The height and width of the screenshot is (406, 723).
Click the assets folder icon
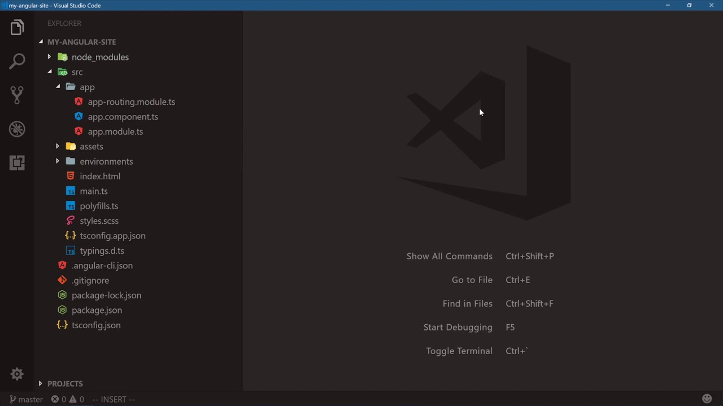pyautogui.click(x=71, y=147)
